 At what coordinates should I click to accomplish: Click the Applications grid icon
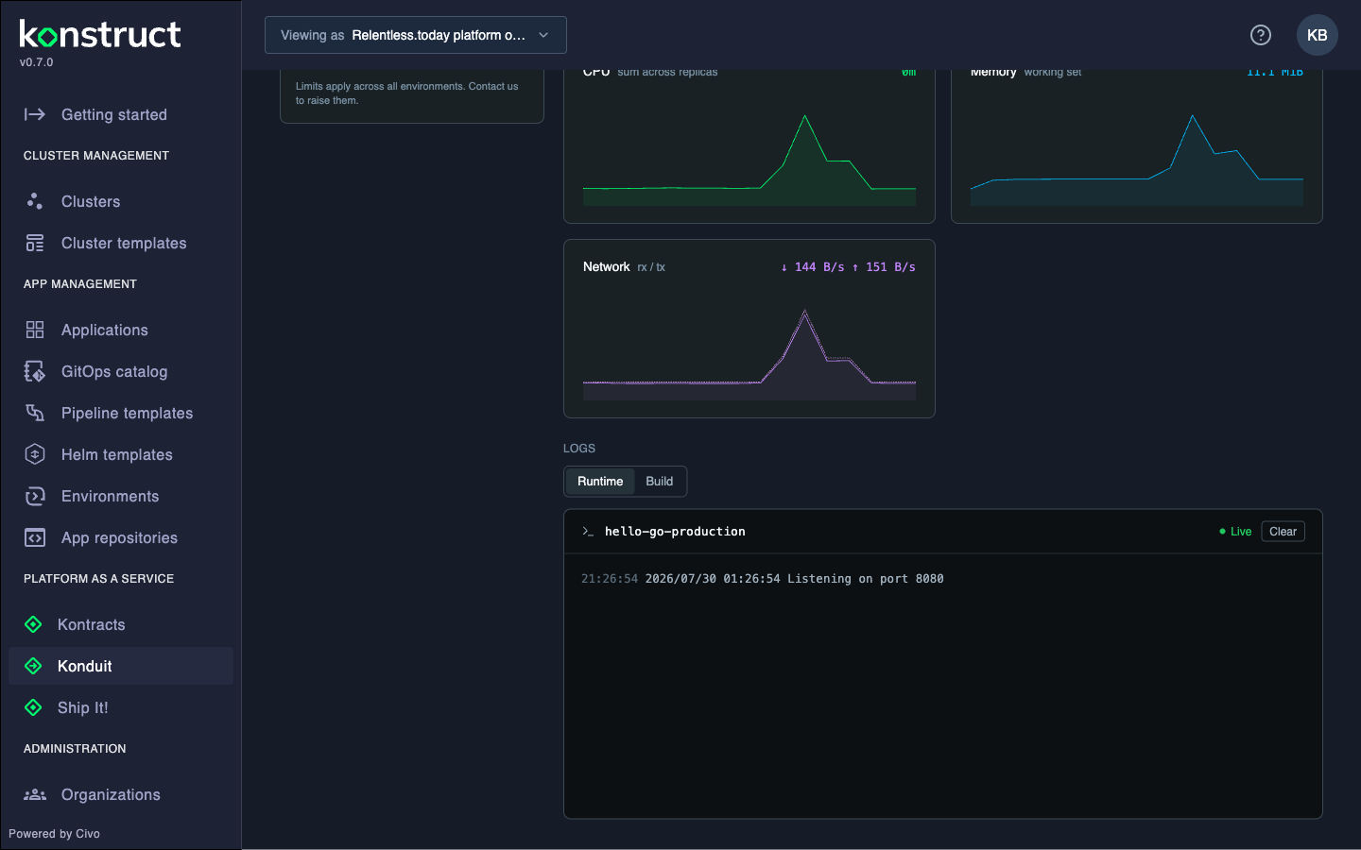(x=35, y=330)
